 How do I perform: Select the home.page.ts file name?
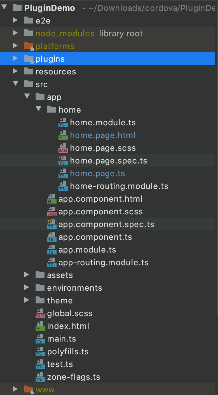pyautogui.click(x=97, y=174)
